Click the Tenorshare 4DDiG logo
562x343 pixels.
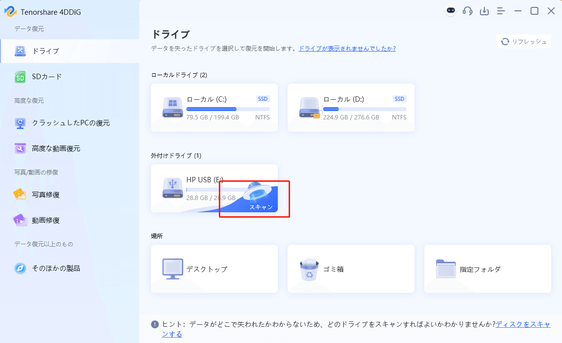(10, 12)
